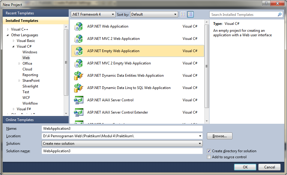Viewport: 287px width, 175px height.
Task: Switch to medium icons list view
Action: point(190,14)
